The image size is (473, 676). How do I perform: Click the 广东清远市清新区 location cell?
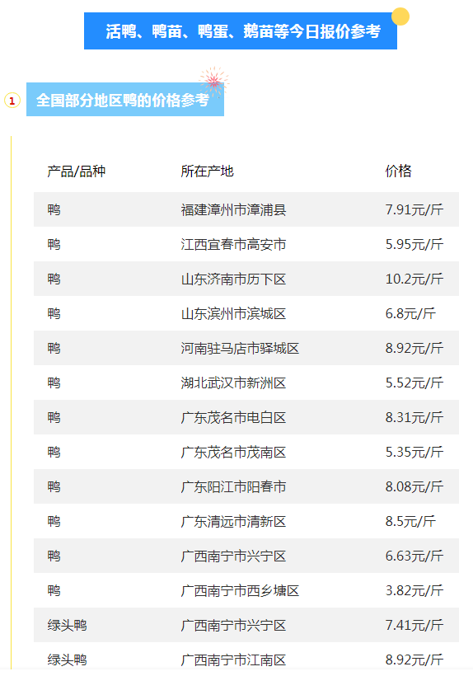click(x=233, y=522)
